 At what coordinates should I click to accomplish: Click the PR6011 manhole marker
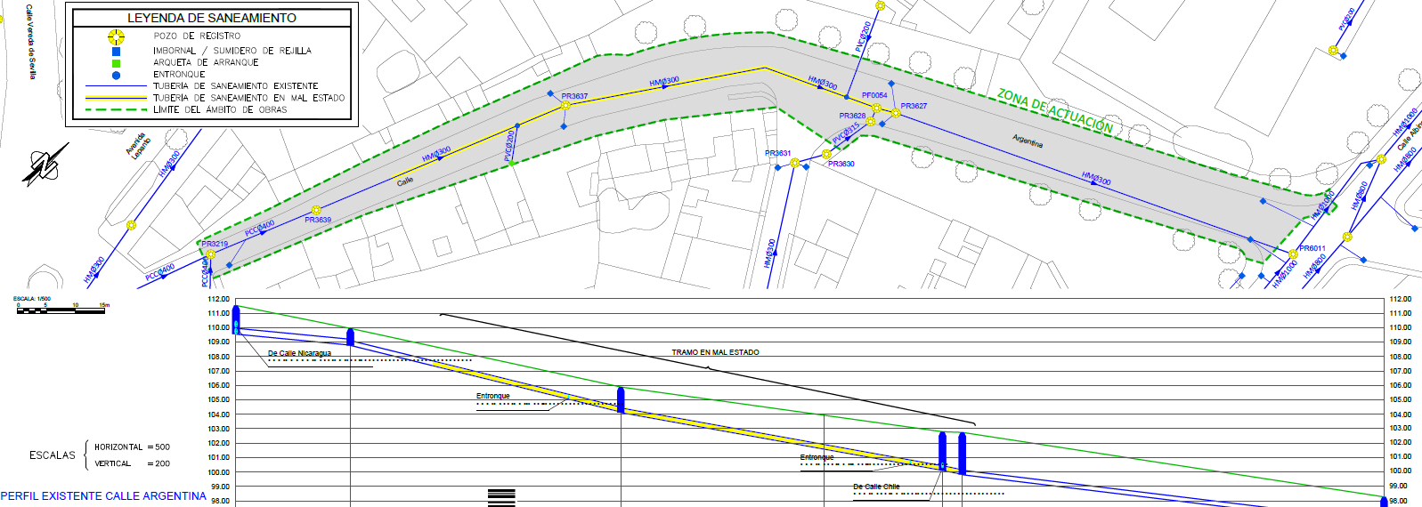[x=1293, y=254]
